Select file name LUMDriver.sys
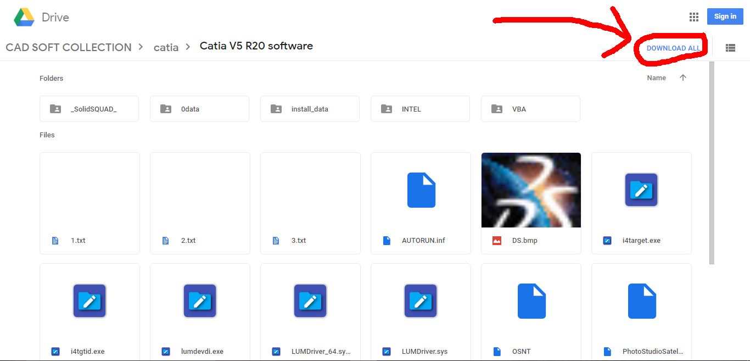750x361 pixels. (x=425, y=352)
